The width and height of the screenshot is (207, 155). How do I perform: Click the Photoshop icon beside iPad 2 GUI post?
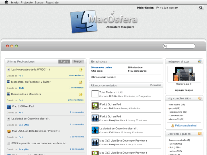click(x=9, y=107)
